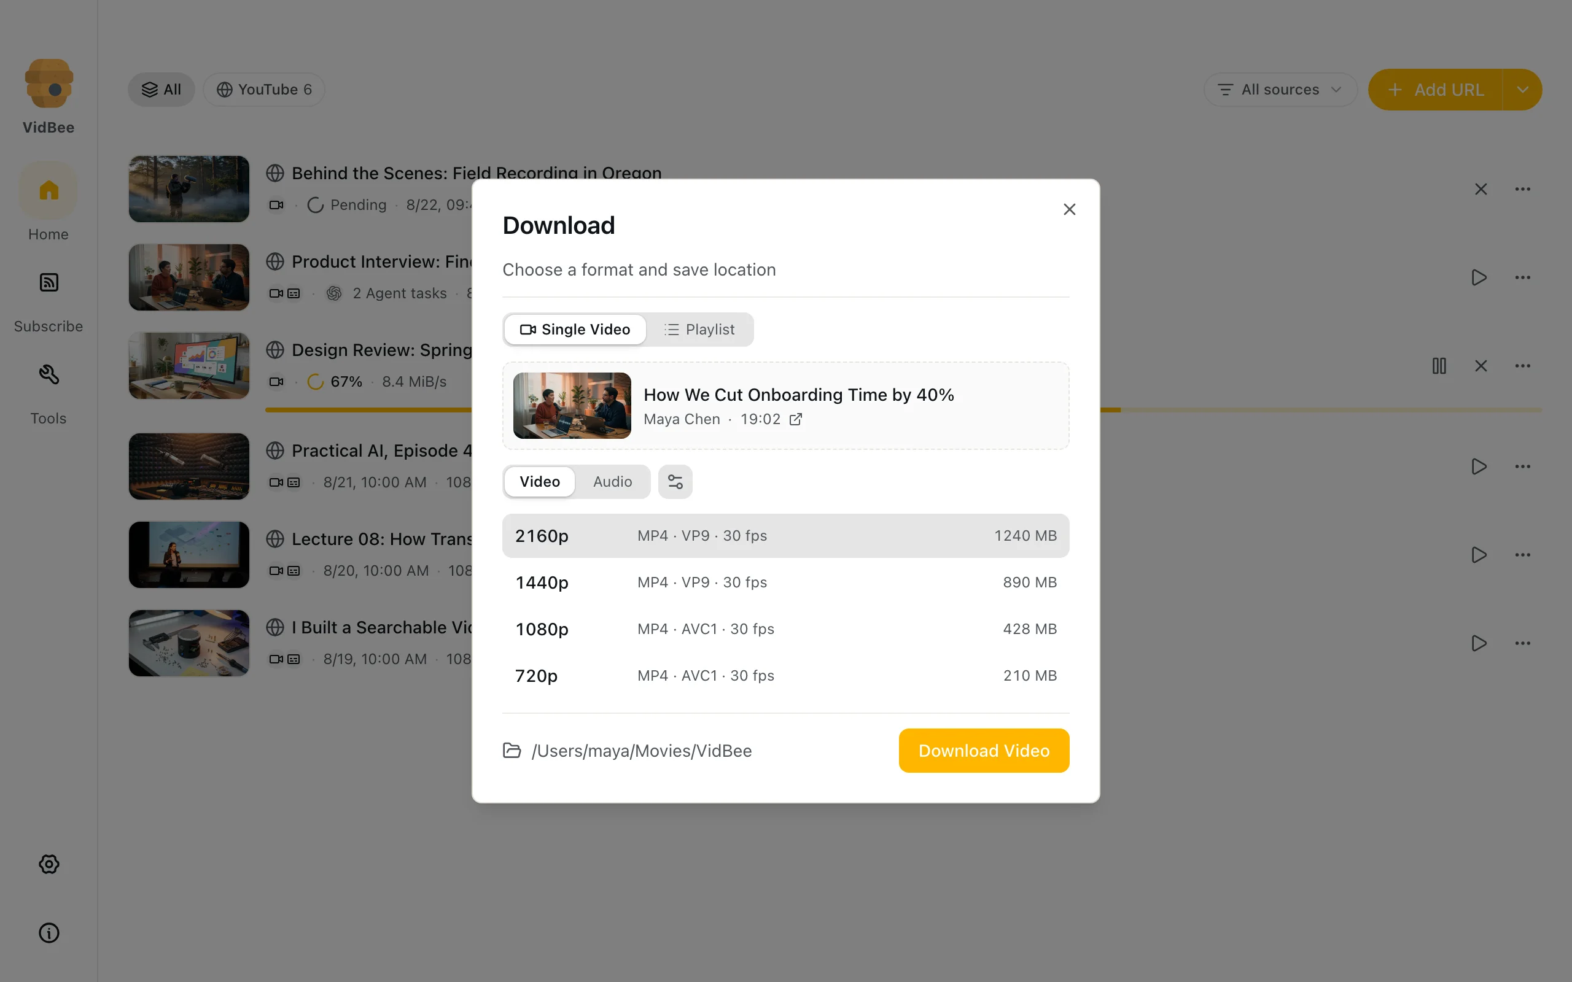1572x982 pixels.
Task: Open more options for Practical AI row
Action: pyautogui.click(x=1522, y=466)
